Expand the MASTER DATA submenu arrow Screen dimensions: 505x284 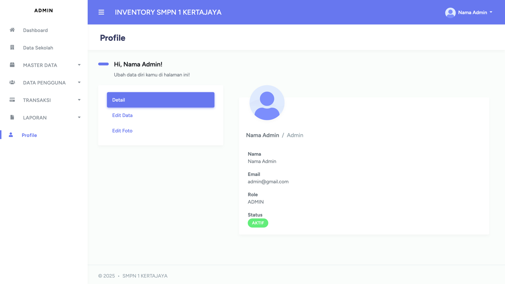(x=79, y=65)
